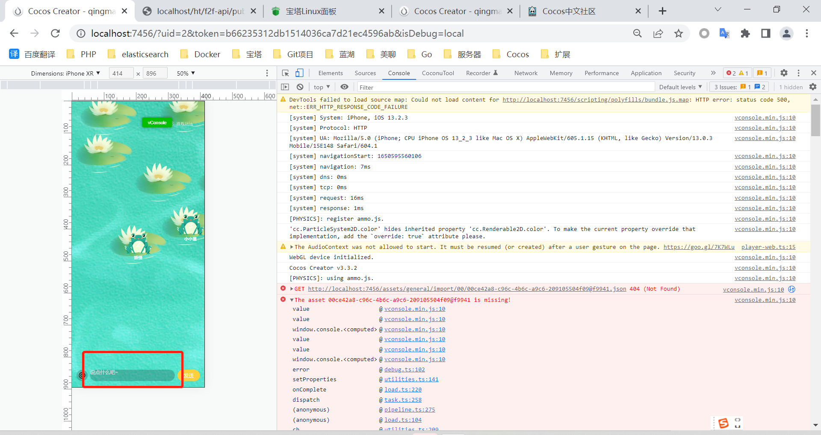Switch to the Sources tab
821x435 pixels.
click(x=365, y=73)
